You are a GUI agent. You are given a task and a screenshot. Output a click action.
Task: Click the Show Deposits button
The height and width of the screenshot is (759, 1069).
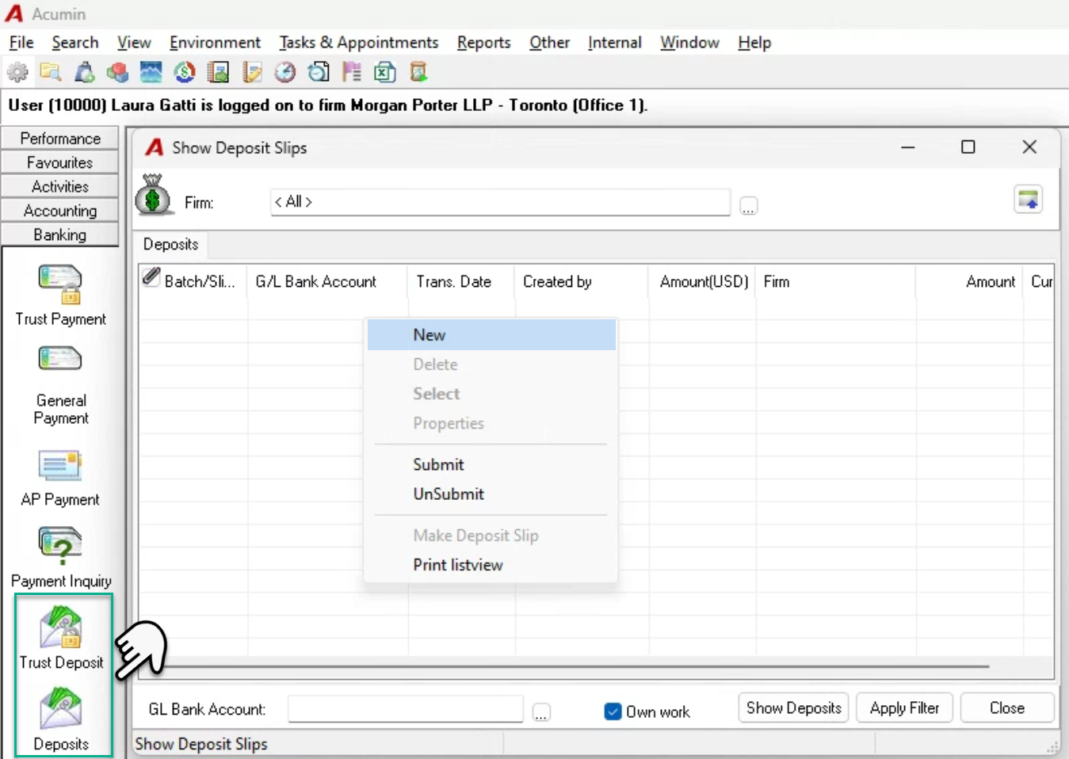794,708
